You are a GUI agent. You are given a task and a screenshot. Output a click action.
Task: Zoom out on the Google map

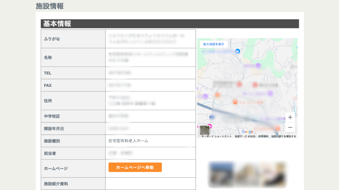click(290, 127)
